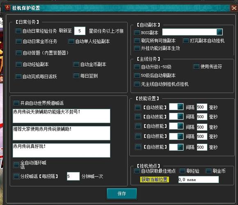The width and height of the screenshot is (238, 205).
Task: Click the 刷新至 star level input field
Action: pyautogui.click(x=80, y=31)
